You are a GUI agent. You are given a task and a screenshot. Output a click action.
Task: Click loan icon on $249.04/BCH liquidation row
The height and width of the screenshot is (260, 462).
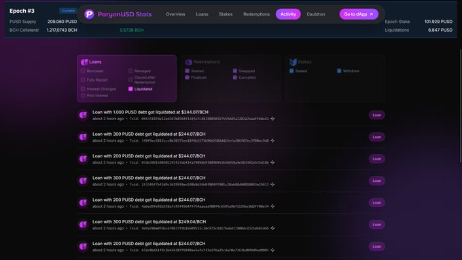83,225
